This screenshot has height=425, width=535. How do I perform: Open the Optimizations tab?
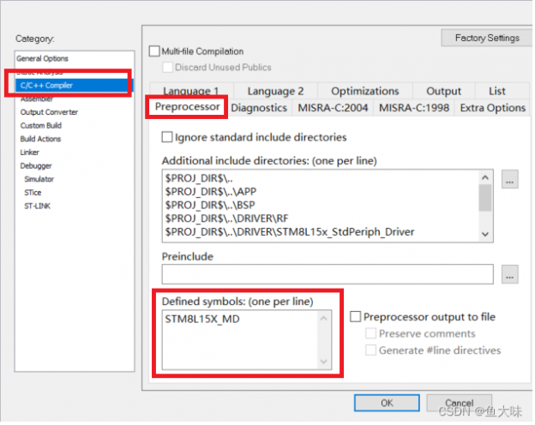(x=364, y=91)
